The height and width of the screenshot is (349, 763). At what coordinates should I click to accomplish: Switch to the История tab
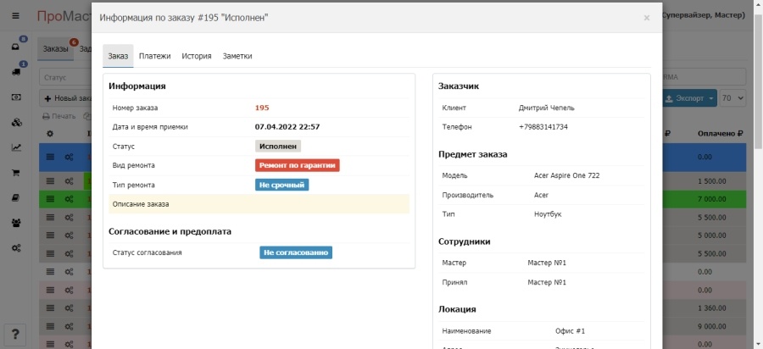[196, 56]
